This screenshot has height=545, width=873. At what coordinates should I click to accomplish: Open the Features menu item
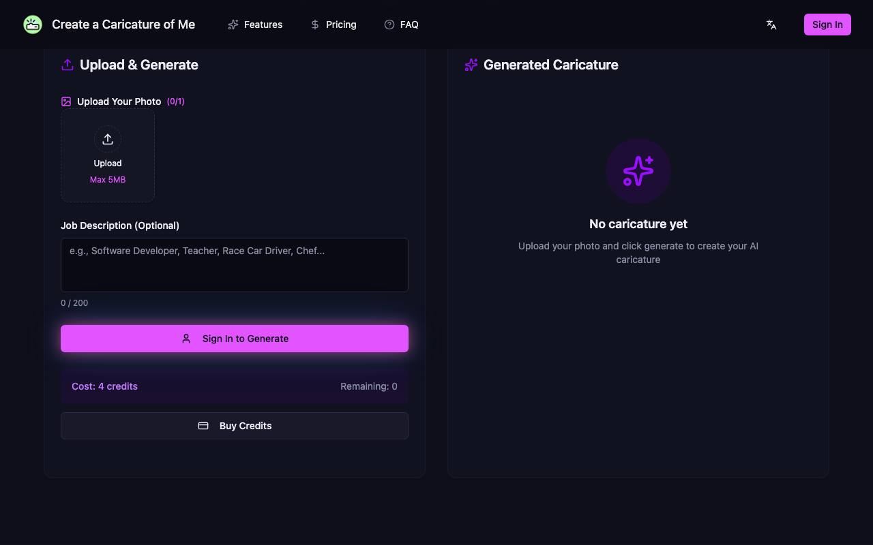(255, 25)
